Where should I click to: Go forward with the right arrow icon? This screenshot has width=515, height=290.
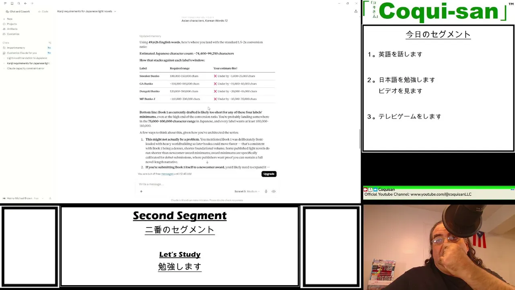[x=32, y=3]
